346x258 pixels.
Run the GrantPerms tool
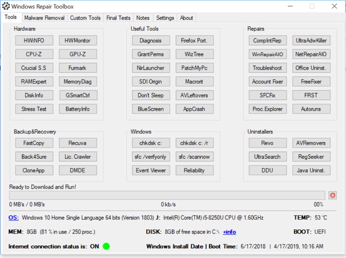(x=151, y=54)
